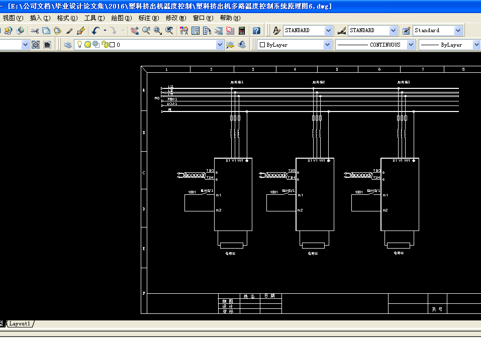Expand the ByLayer color control dropdown
This screenshot has height=341, width=481.
(327, 45)
